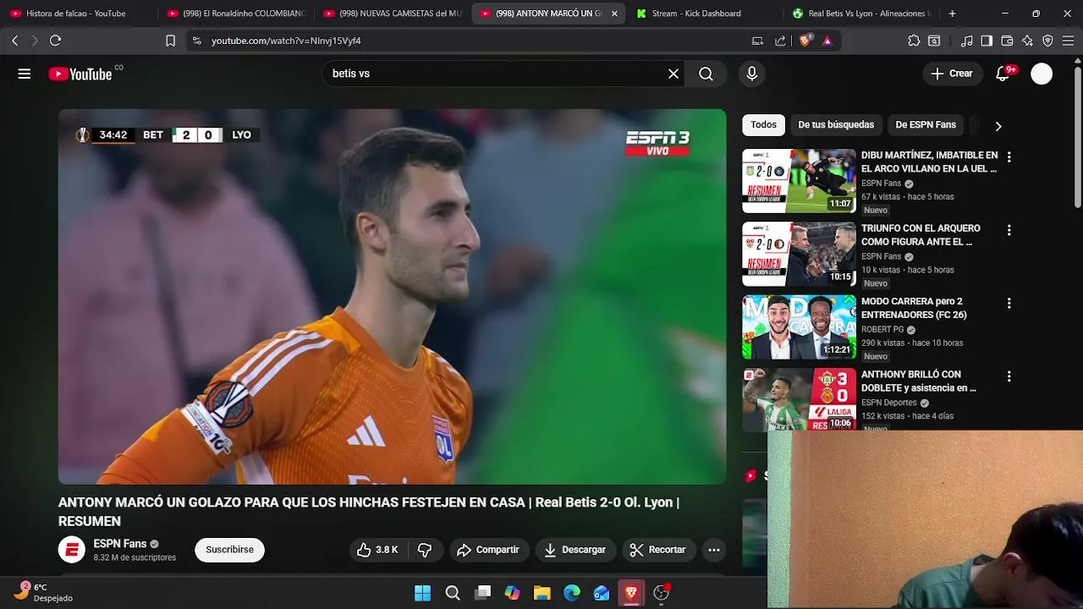Open options for 'MODO CARRERA' video
This screenshot has width=1083, height=609.
pyautogui.click(x=1009, y=303)
